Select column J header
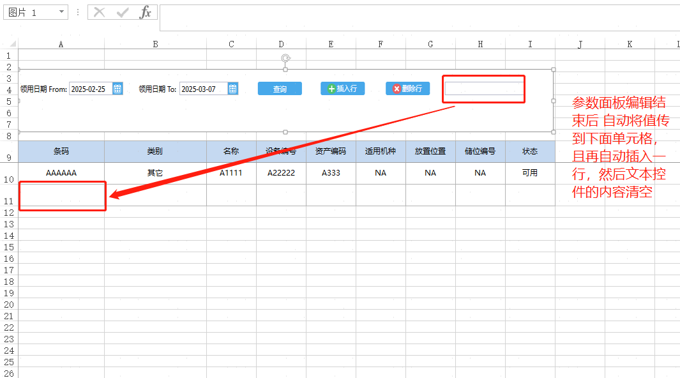Screen dimensions: 680x378 580,44
